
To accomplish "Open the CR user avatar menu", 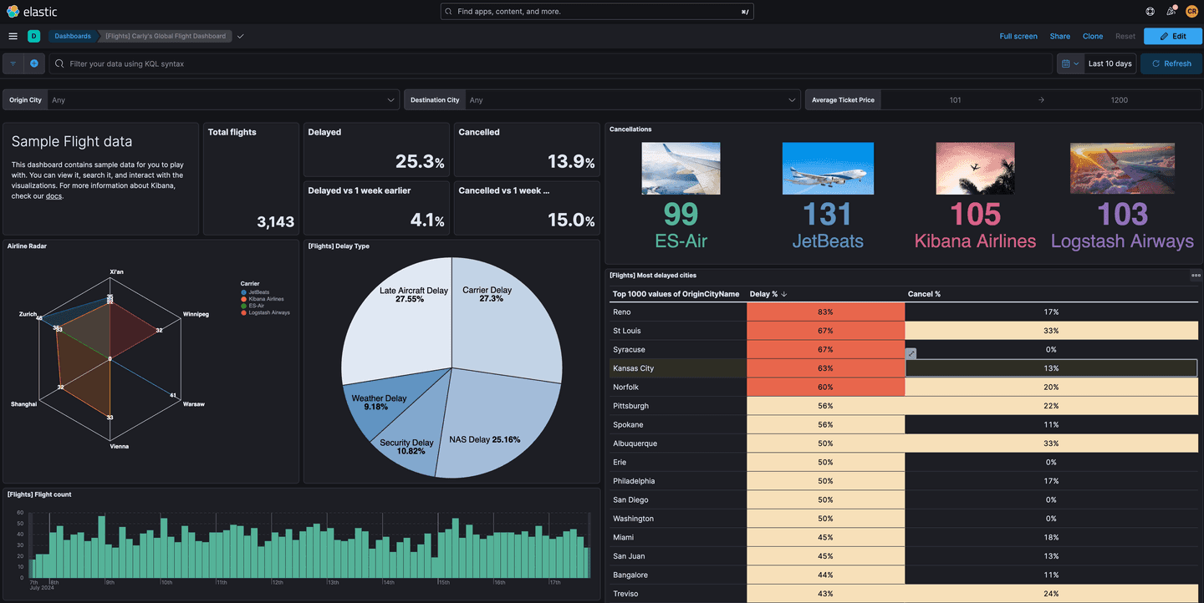I will (1191, 11).
